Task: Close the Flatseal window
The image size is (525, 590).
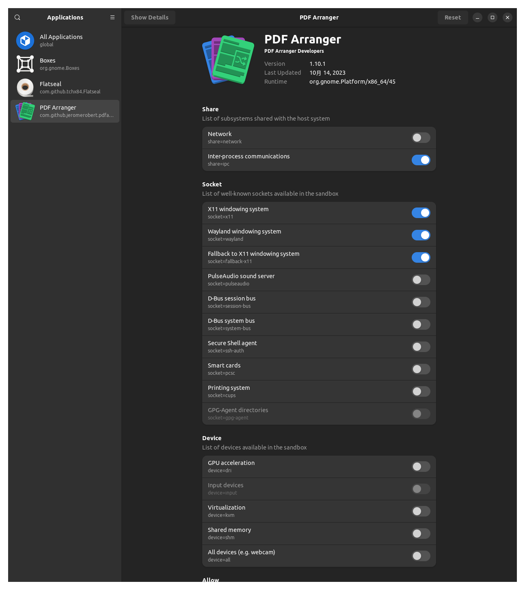Action: tap(508, 17)
